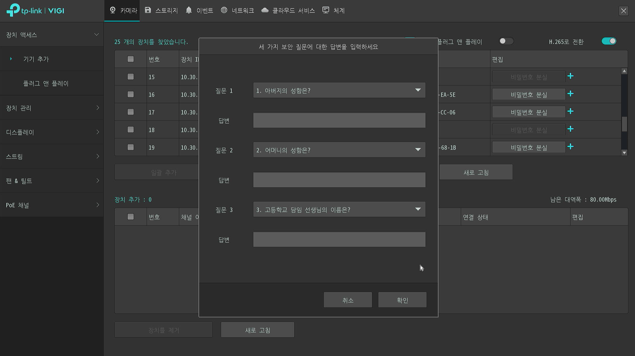The image size is (635, 356).
Task: Expand the 디스플레이 section
Action: pyautogui.click(x=52, y=132)
